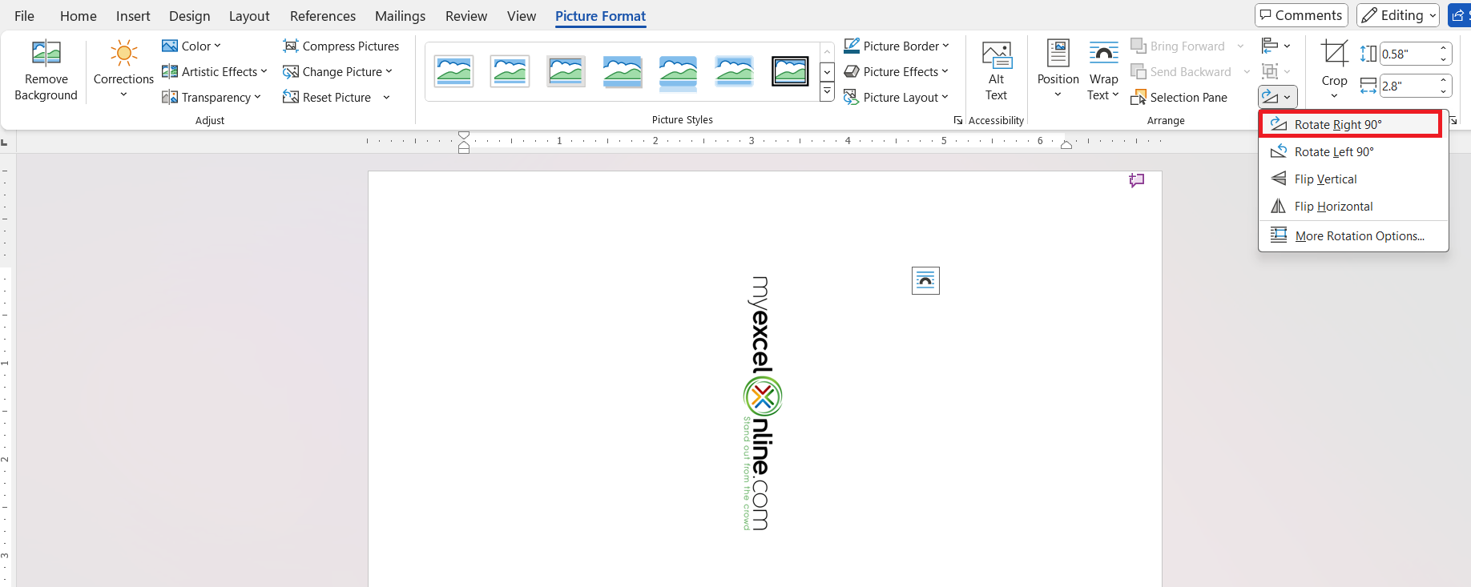Screen dimensions: 1471x587
Task: Open the Comments pane button
Action: [1301, 15]
